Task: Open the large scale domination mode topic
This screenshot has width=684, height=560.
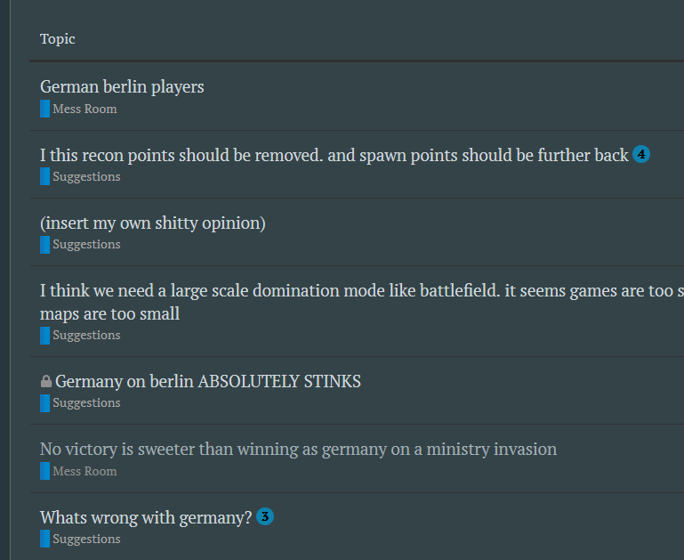Action: (362, 302)
